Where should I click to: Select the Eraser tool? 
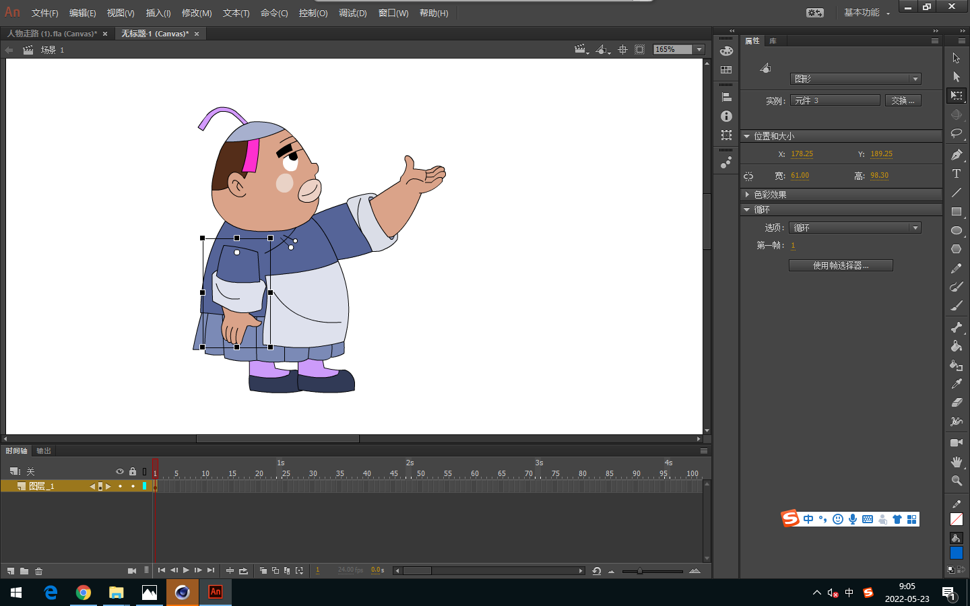tap(956, 403)
